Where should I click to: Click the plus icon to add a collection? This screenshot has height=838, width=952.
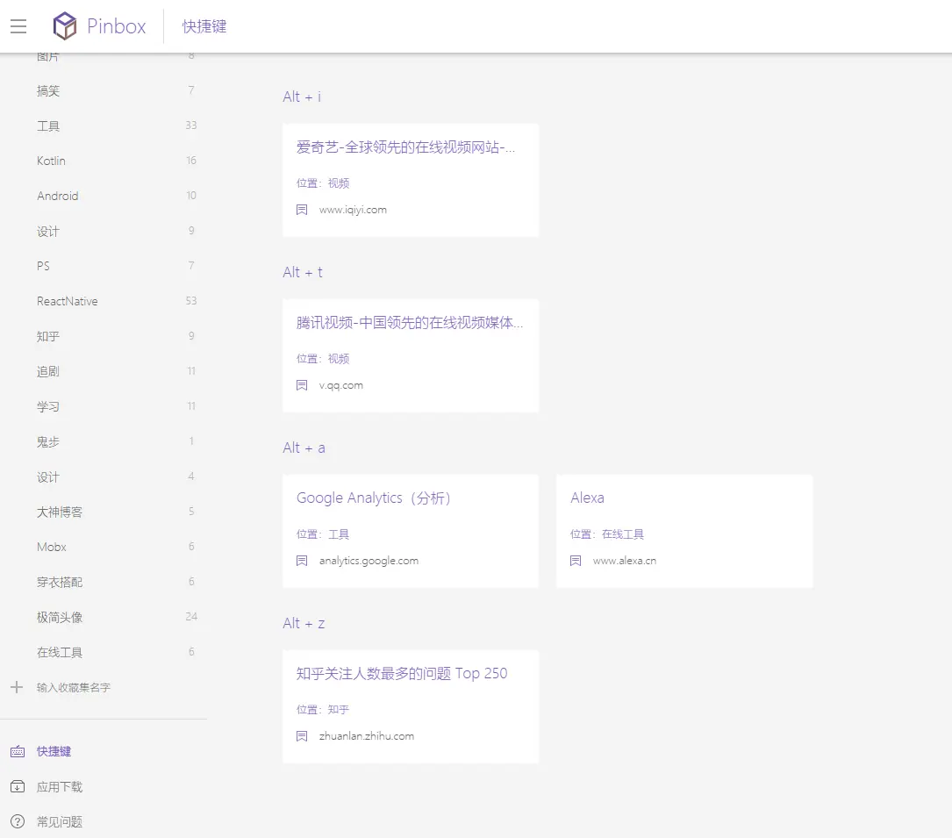coord(16,687)
